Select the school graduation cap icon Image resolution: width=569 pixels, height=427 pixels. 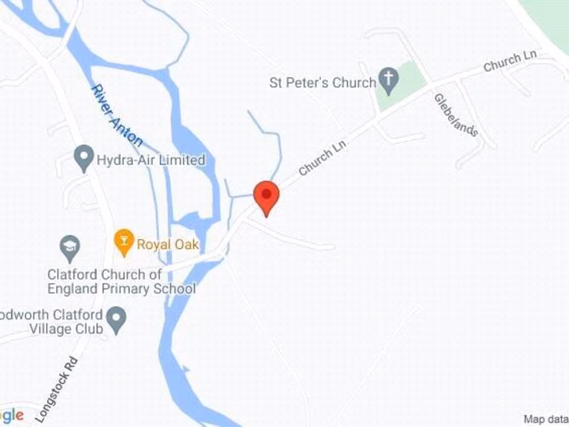pyautogui.click(x=69, y=249)
